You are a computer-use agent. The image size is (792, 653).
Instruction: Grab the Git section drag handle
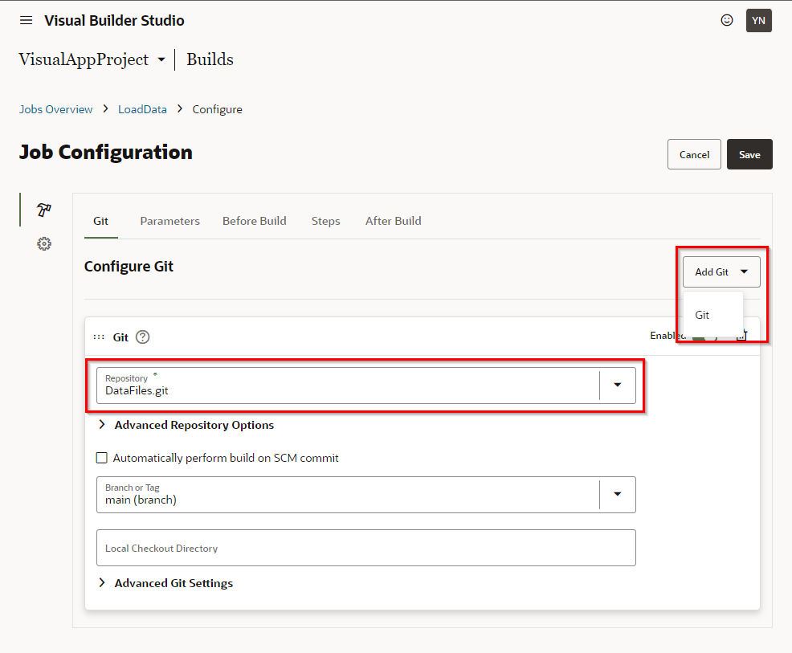[99, 337]
